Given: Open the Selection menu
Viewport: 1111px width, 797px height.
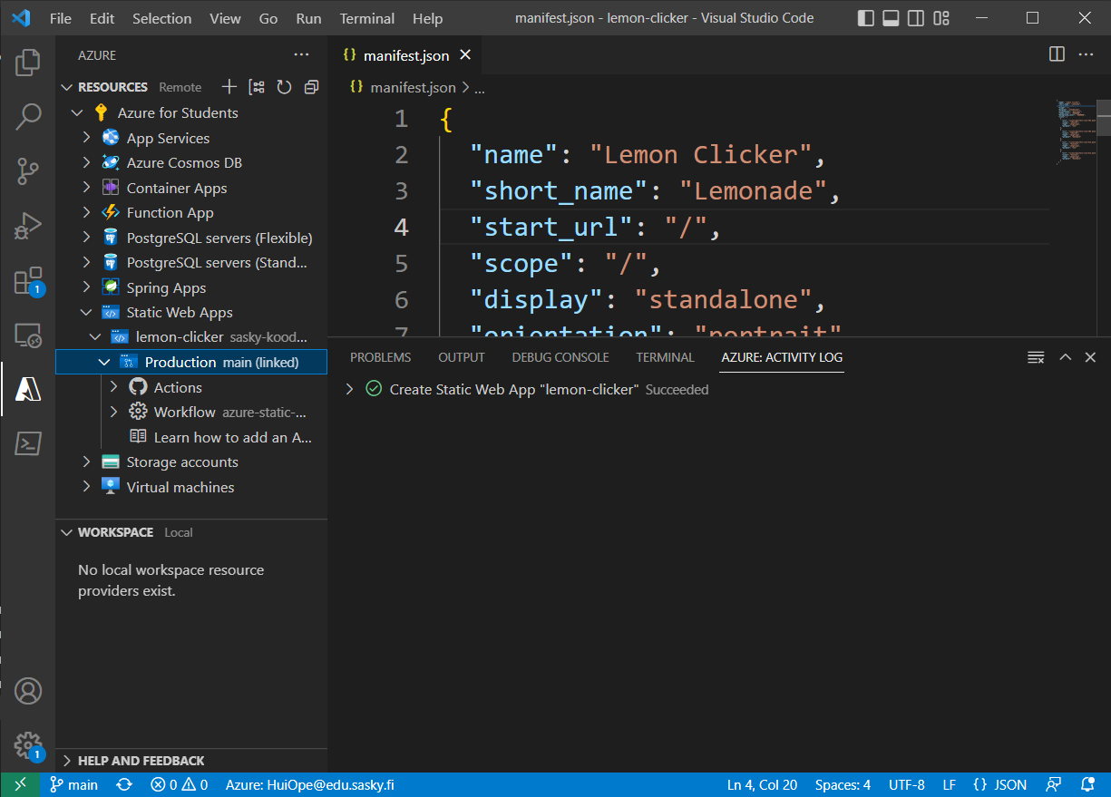Looking at the screenshot, I should [161, 18].
